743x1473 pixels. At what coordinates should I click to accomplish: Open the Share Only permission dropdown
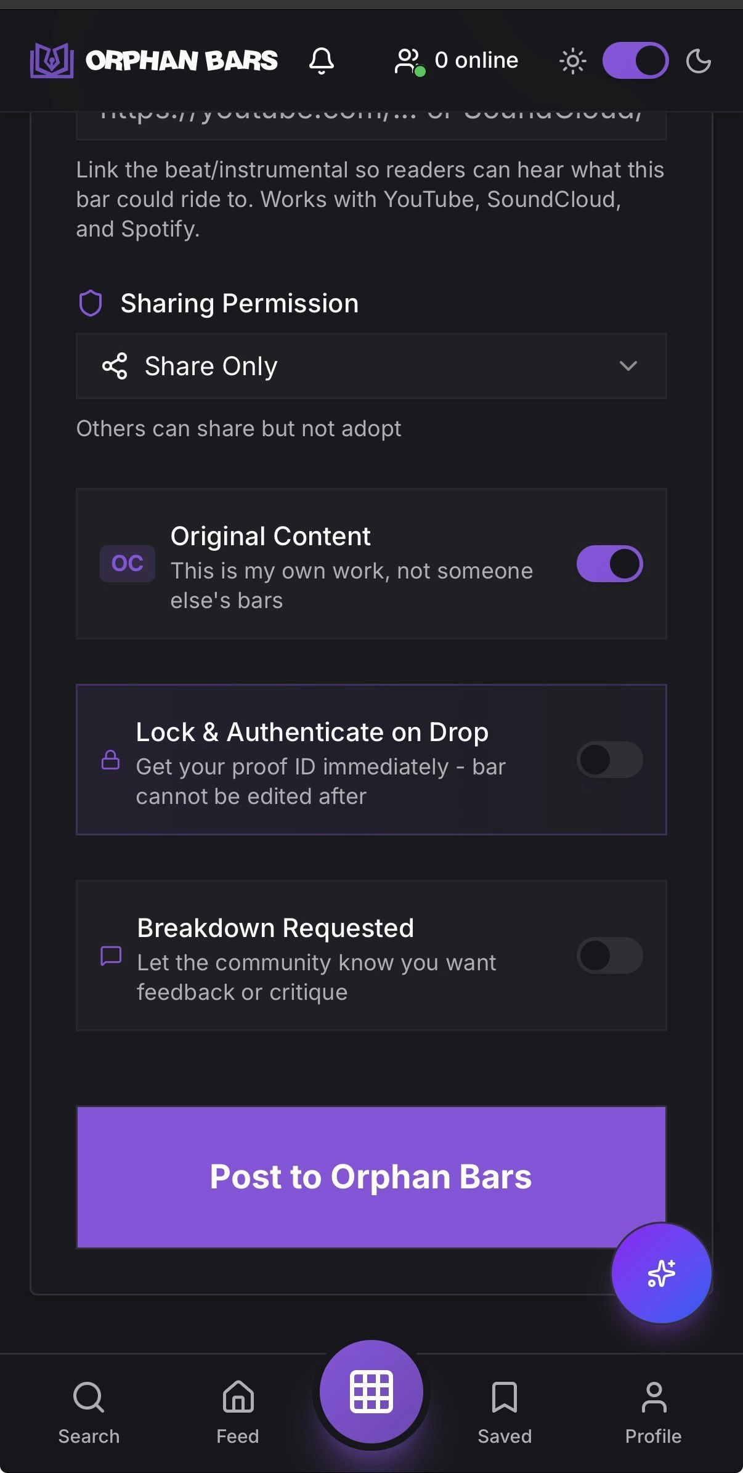click(371, 366)
